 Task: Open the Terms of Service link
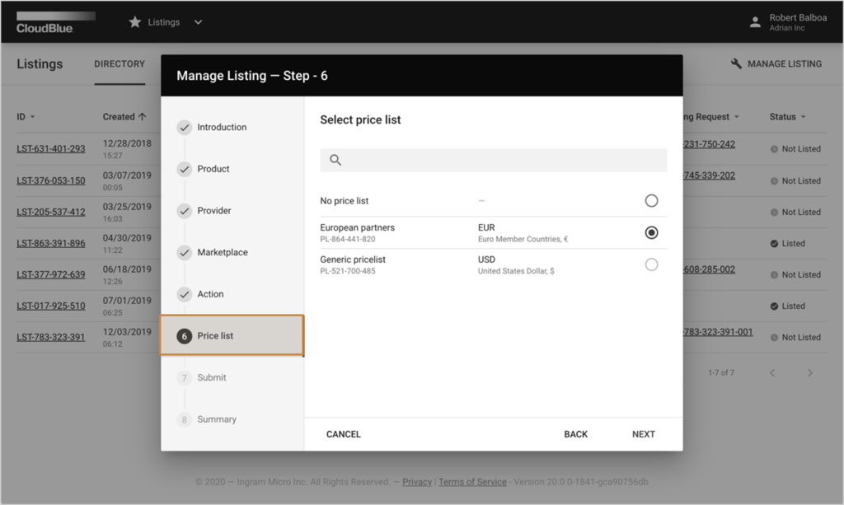click(471, 482)
